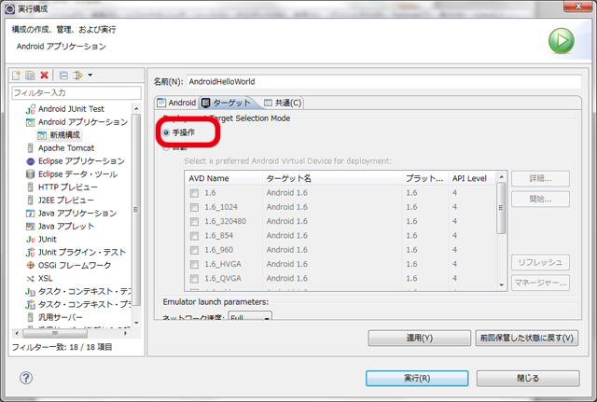The height and width of the screenshot is (402, 597).
Task: Sort by ターゲット名 column header
Action: click(x=332, y=178)
